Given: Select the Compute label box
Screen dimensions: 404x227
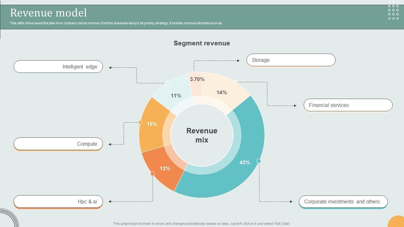Looking at the screenshot, I should (x=58, y=144).
